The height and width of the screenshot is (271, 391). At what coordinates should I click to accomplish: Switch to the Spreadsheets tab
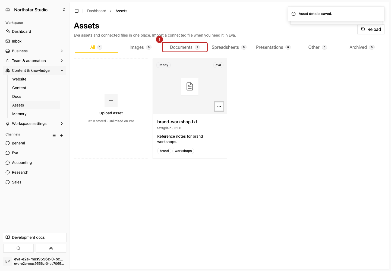pos(229,47)
